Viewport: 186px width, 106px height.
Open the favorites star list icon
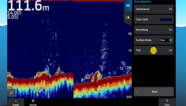point(128,17)
